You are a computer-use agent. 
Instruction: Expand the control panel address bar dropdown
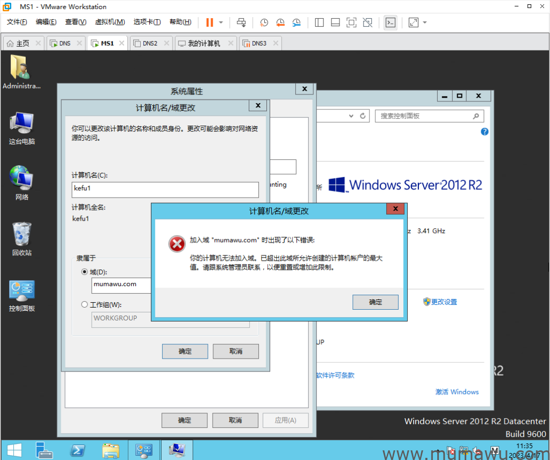pyautogui.click(x=351, y=116)
